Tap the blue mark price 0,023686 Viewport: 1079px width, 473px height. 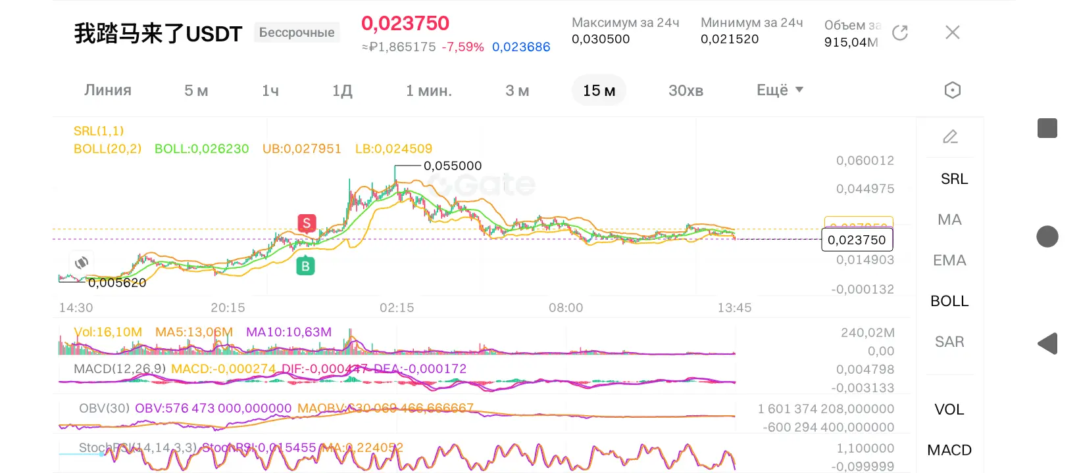coord(521,47)
